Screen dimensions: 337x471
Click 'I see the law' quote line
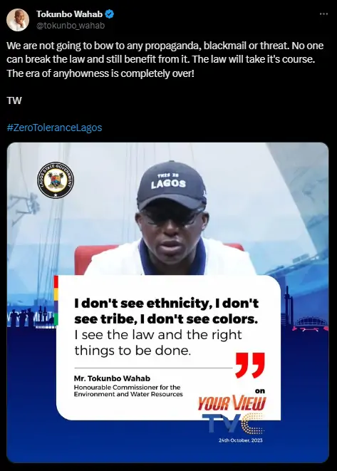[158, 343]
